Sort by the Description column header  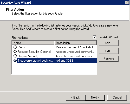point(75,43)
